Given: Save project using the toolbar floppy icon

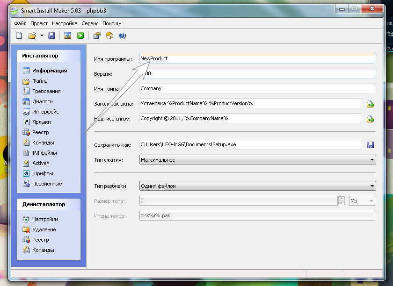Looking at the screenshot, I should coord(51,36).
